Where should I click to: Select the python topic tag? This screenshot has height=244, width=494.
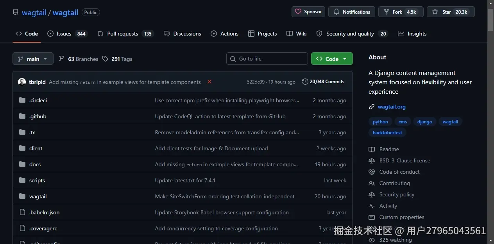380,122
